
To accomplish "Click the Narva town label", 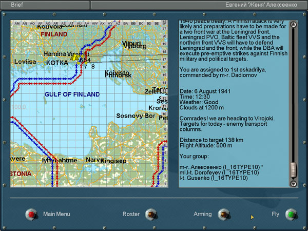I will pos(93,160).
